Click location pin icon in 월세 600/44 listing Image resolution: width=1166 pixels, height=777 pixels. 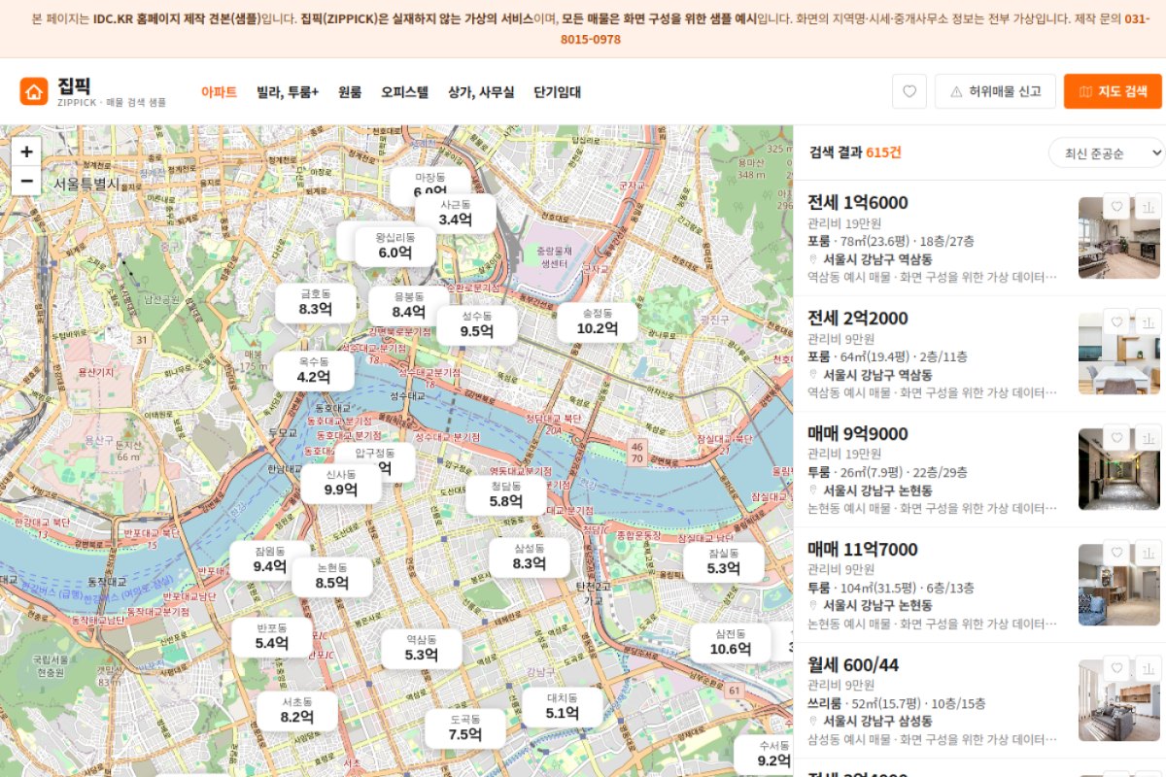(x=813, y=722)
